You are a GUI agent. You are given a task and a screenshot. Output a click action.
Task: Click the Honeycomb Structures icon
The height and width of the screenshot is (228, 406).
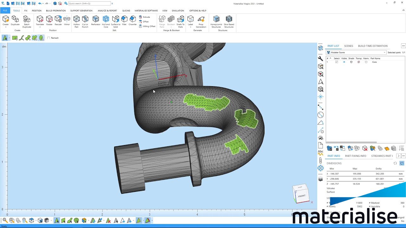pyautogui.click(x=216, y=21)
